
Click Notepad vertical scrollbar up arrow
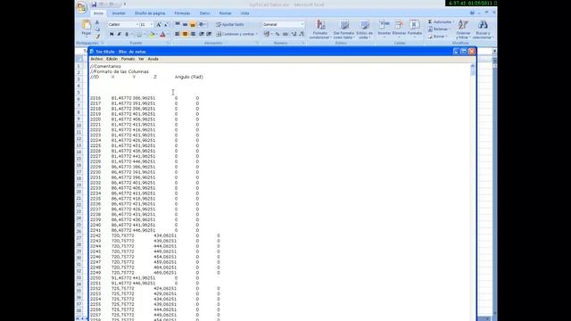(x=473, y=66)
